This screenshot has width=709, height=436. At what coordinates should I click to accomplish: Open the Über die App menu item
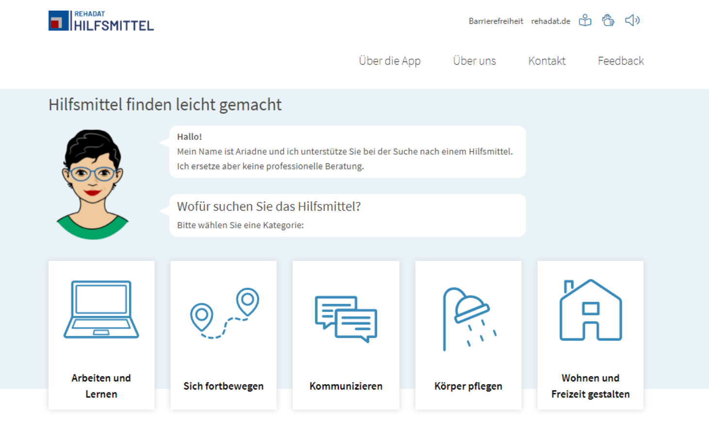pyautogui.click(x=389, y=61)
